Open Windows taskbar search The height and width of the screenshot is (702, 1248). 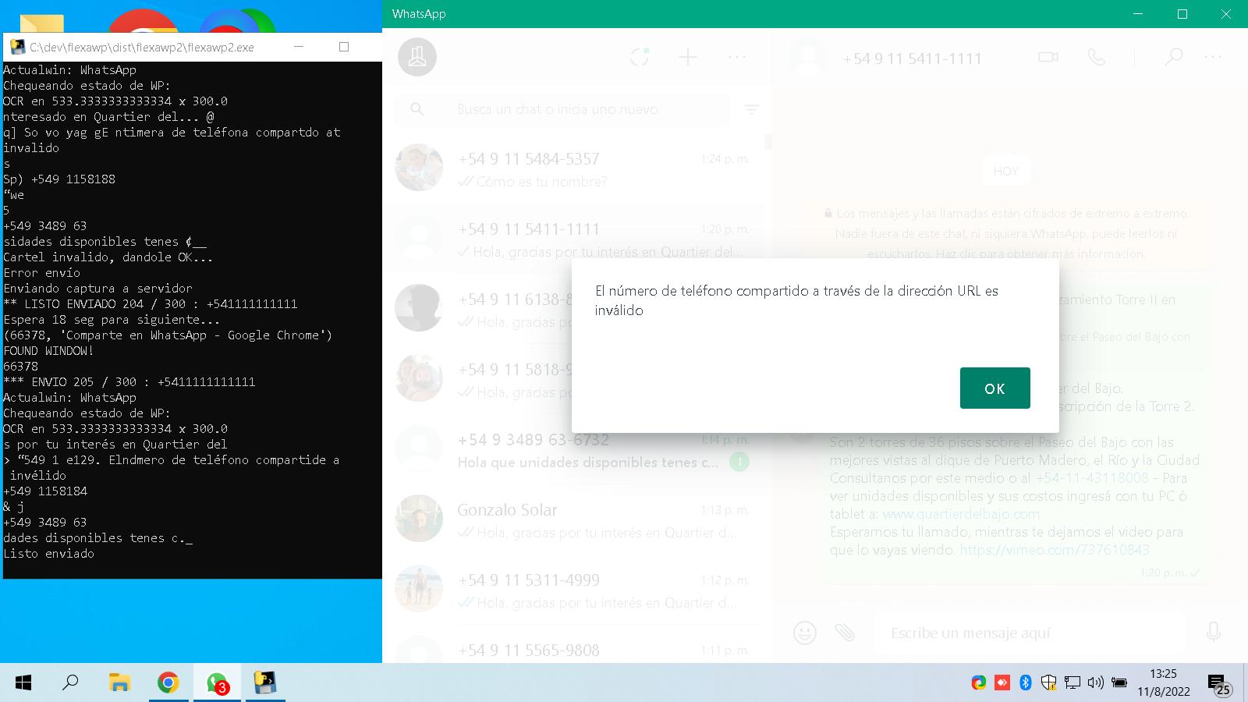click(x=70, y=683)
